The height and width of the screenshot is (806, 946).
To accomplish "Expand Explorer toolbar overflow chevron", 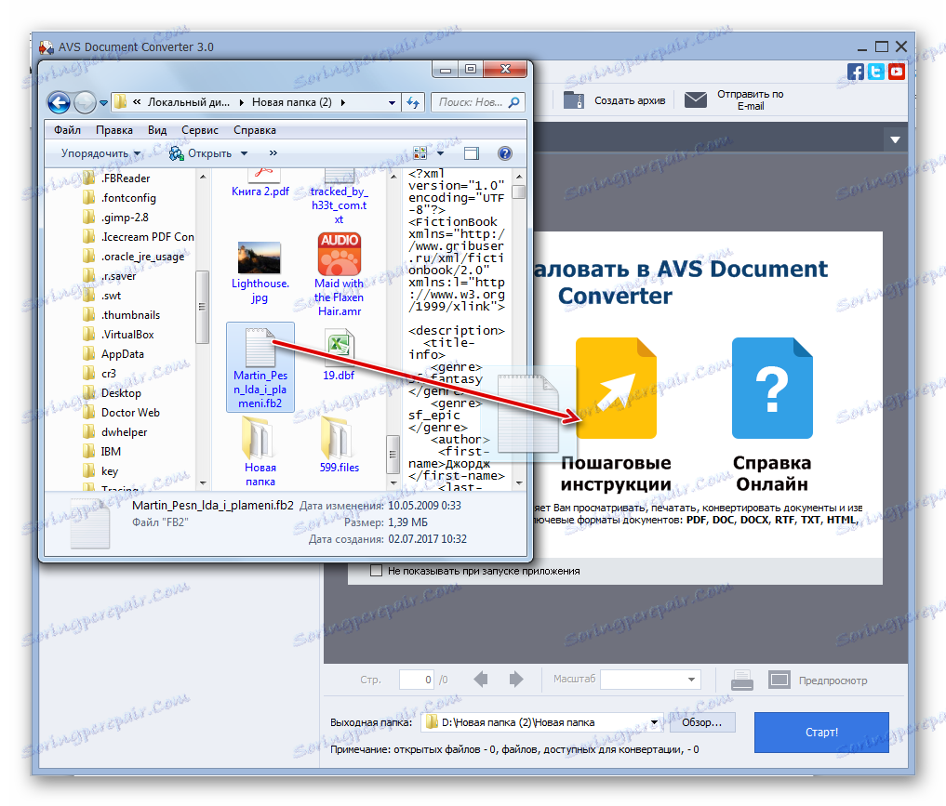I will click(273, 153).
